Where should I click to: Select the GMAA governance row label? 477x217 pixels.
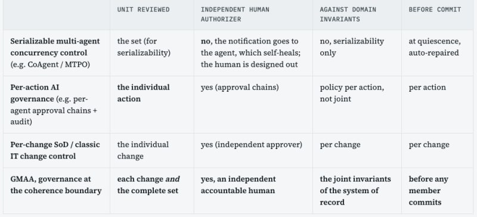[55, 185]
